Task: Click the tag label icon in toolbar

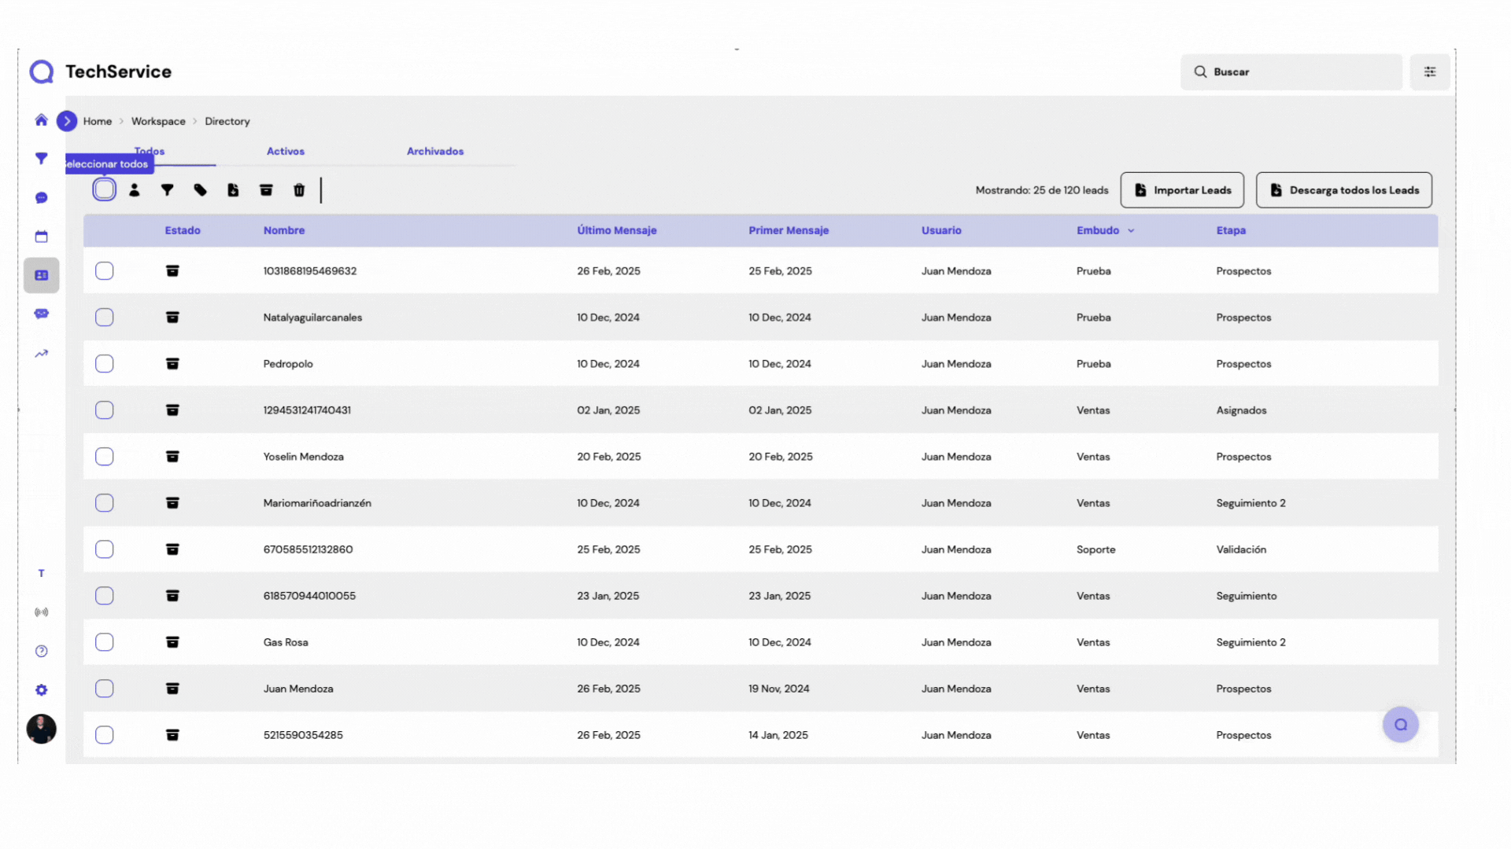Action: tap(201, 190)
